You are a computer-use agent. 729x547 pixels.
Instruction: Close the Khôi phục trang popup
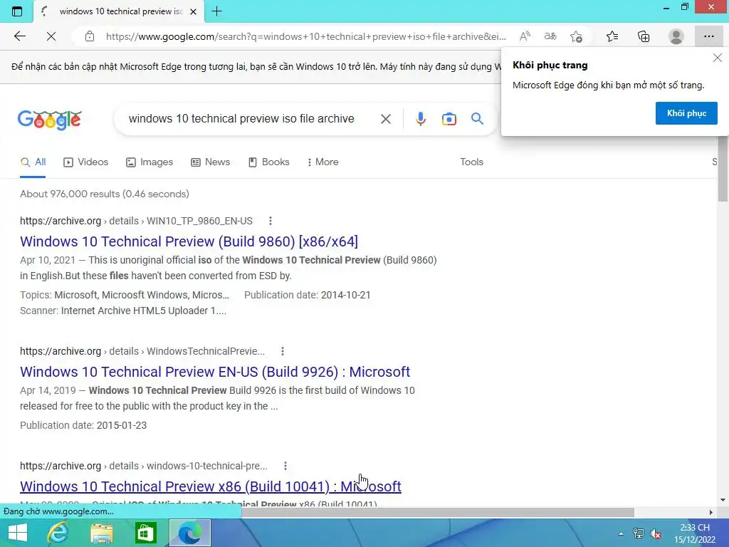pyautogui.click(x=718, y=58)
